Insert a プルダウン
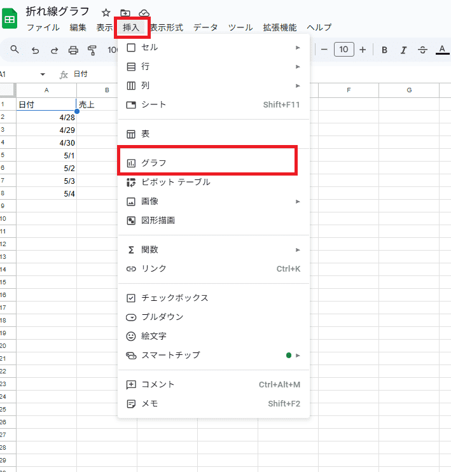Image resolution: width=451 pixels, height=472 pixels. click(x=214, y=317)
